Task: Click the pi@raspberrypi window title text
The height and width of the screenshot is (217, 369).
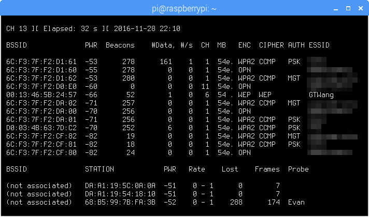Action: (184, 8)
